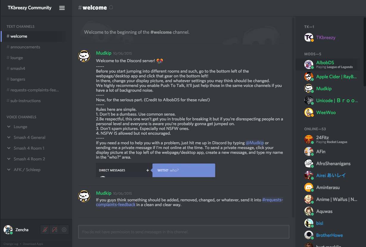Select the #bangers text channel
366x247 pixels.
tap(18, 79)
